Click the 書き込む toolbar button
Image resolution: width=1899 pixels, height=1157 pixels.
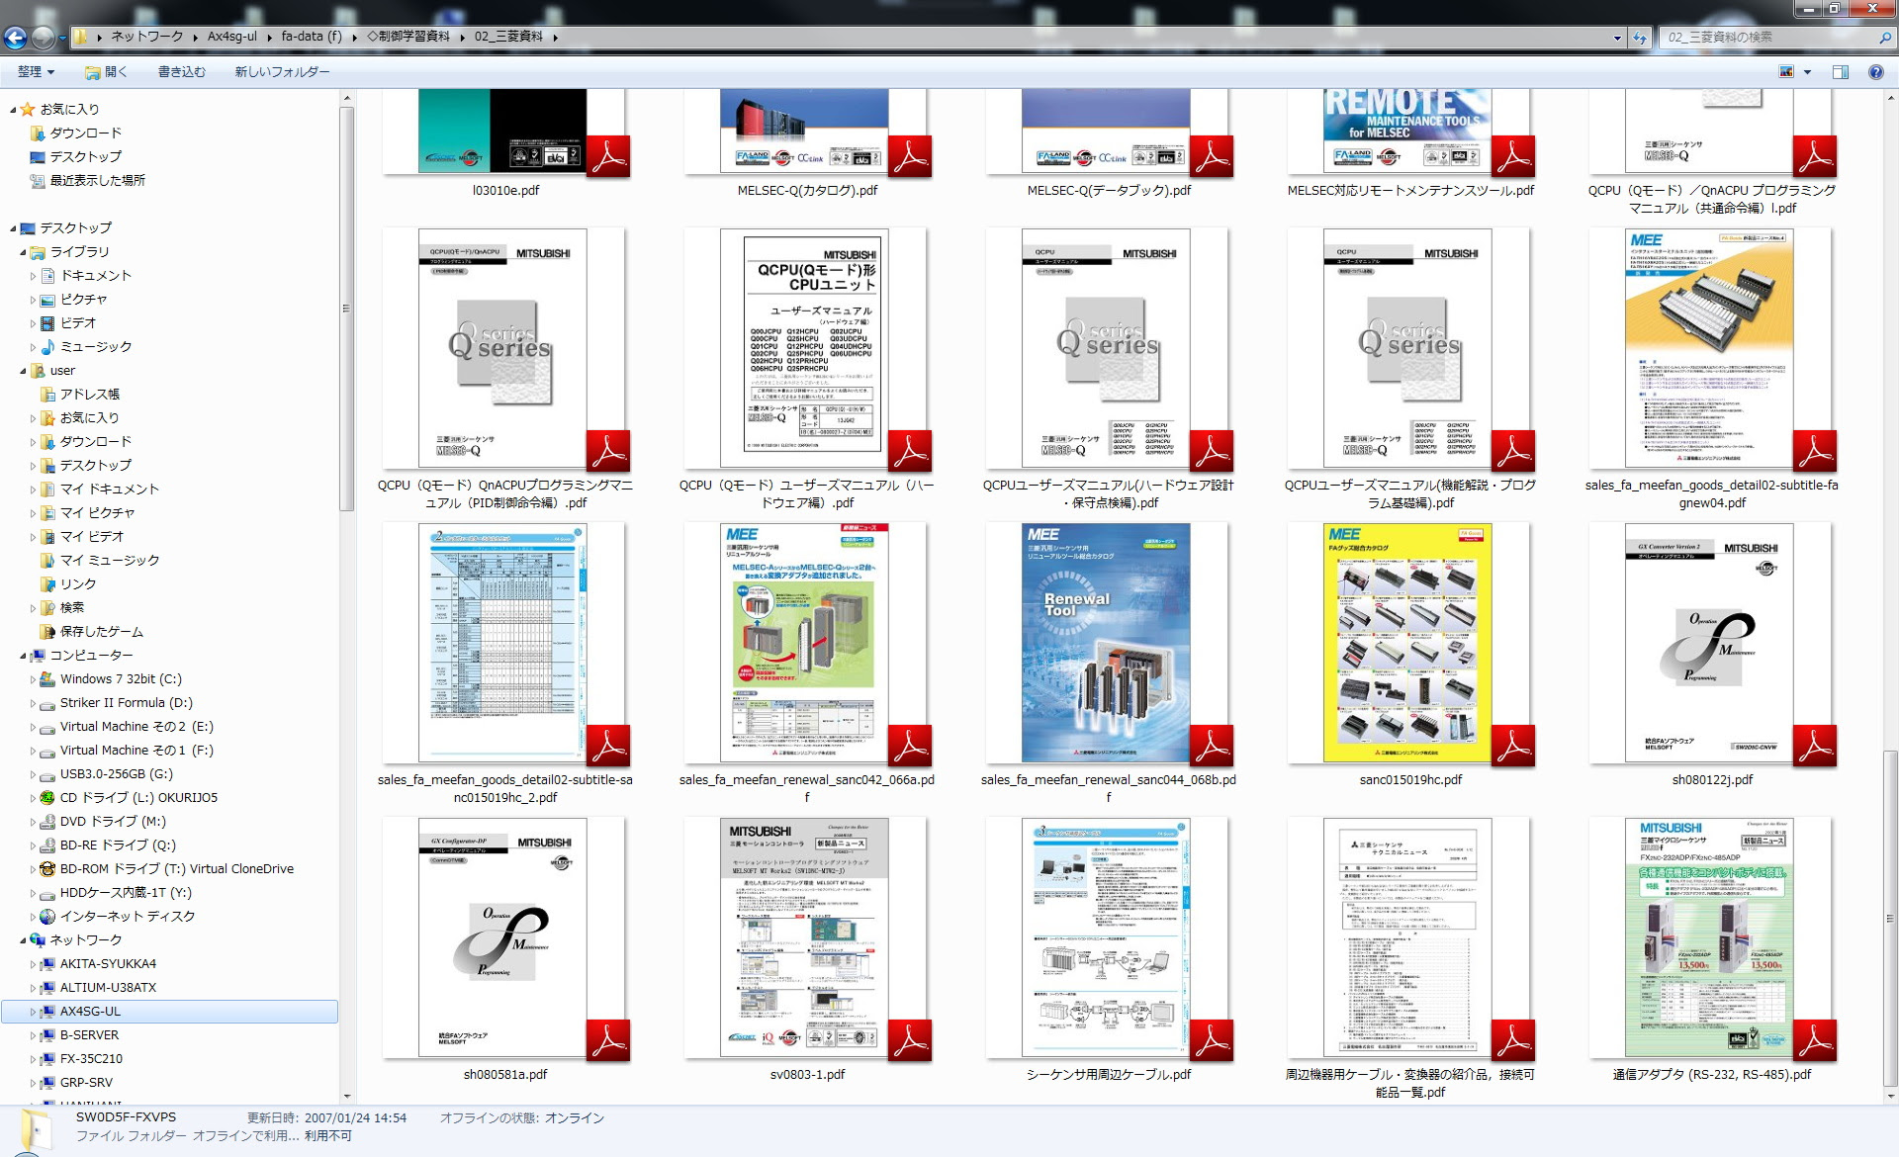182,72
